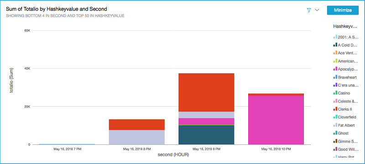Viewport: 365px width, 164px height.
Task: Click the 2001: A S... legend label
Action: (x=348, y=37)
